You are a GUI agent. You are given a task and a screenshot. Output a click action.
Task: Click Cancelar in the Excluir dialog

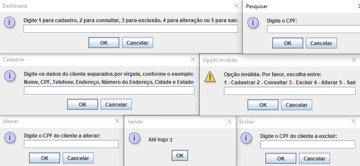pyautogui.click(x=314, y=158)
